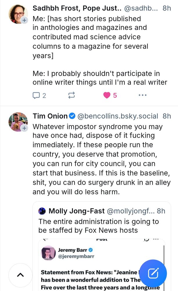
Task: Open Molly Jong-Fast's small avatar
Action: 42,211
